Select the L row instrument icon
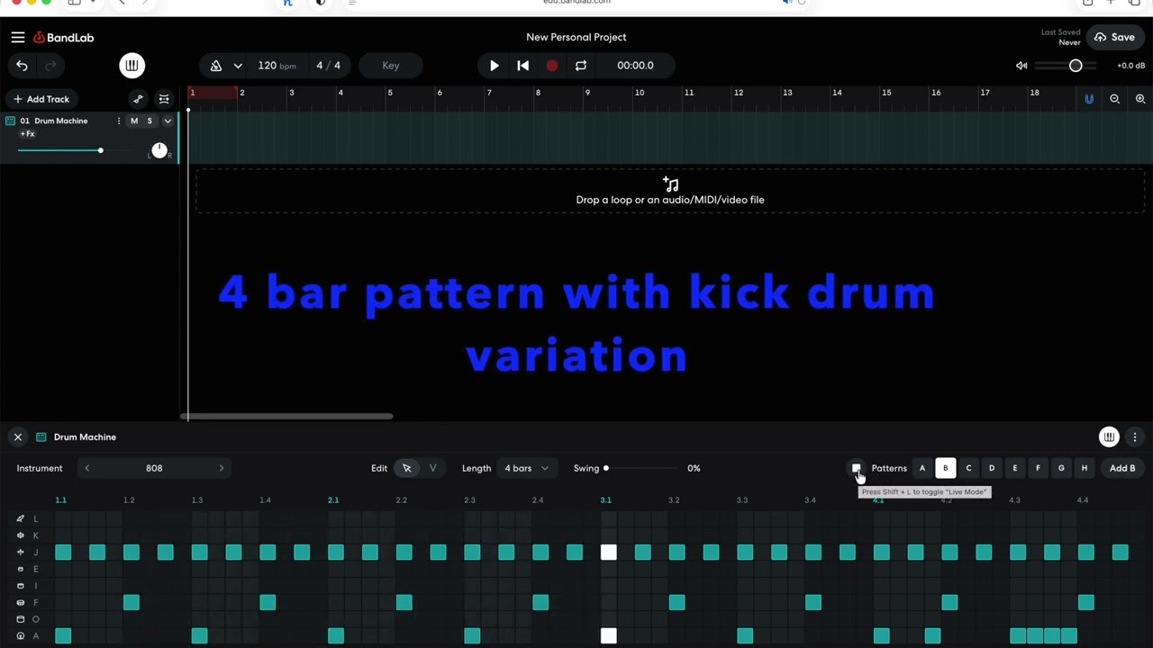 tap(21, 518)
